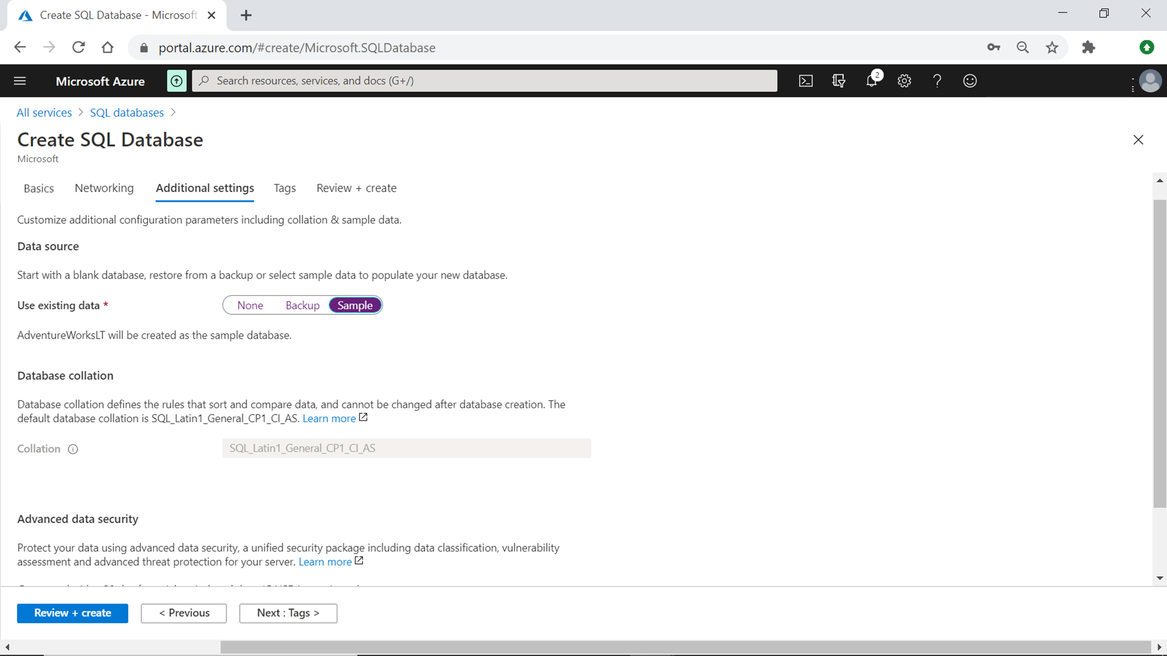This screenshot has width=1167, height=656.
Task: Click the horizontal scrollbar thumb
Action: (x=685, y=647)
